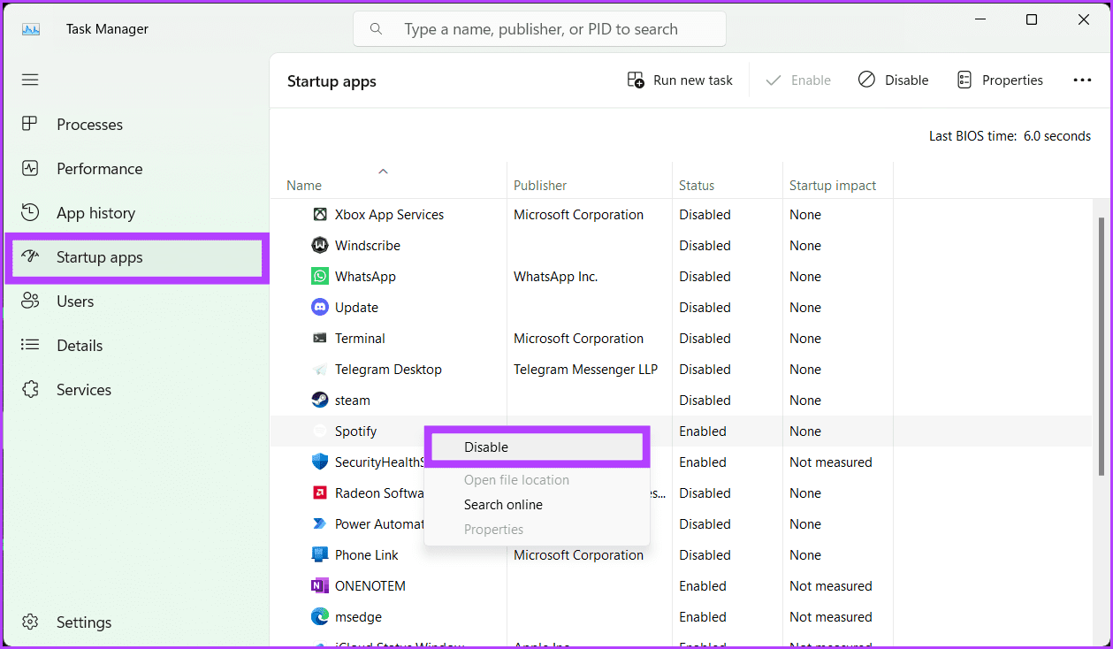Select the ONENOTEM icon
1113x649 pixels.
pos(319,585)
